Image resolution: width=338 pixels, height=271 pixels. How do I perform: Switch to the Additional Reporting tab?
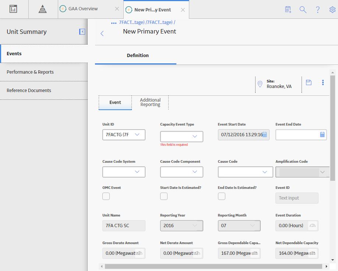pyautogui.click(x=150, y=102)
